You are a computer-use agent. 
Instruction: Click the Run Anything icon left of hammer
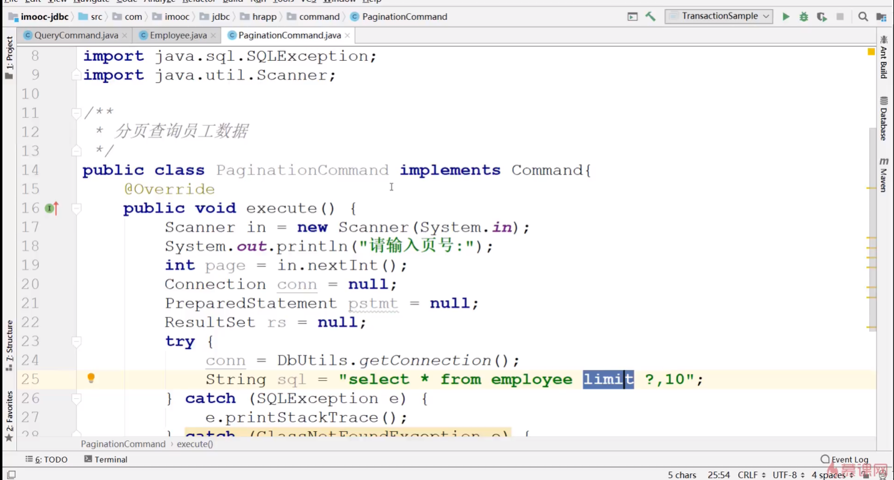click(632, 17)
